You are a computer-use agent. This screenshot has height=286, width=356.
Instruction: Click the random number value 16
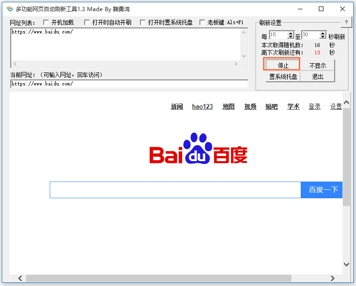pyautogui.click(x=317, y=45)
